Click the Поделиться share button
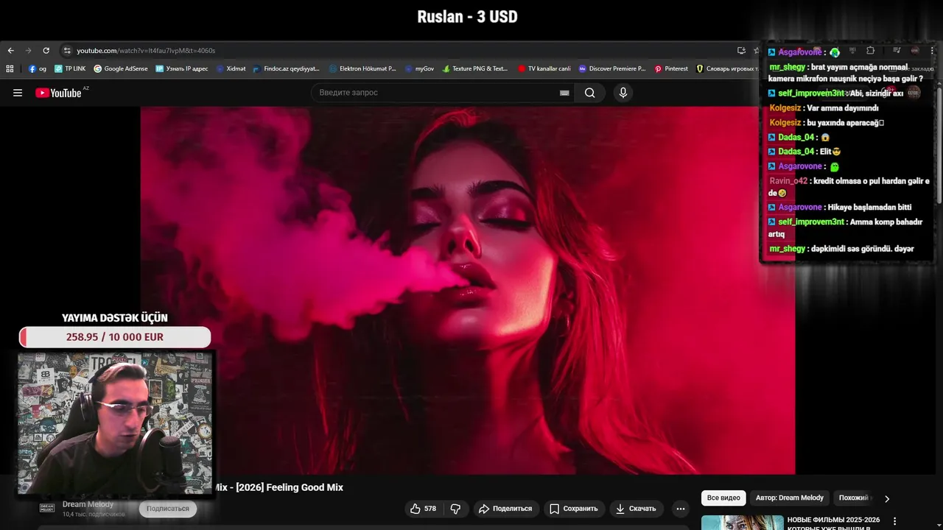This screenshot has width=943, height=530. tap(505, 509)
